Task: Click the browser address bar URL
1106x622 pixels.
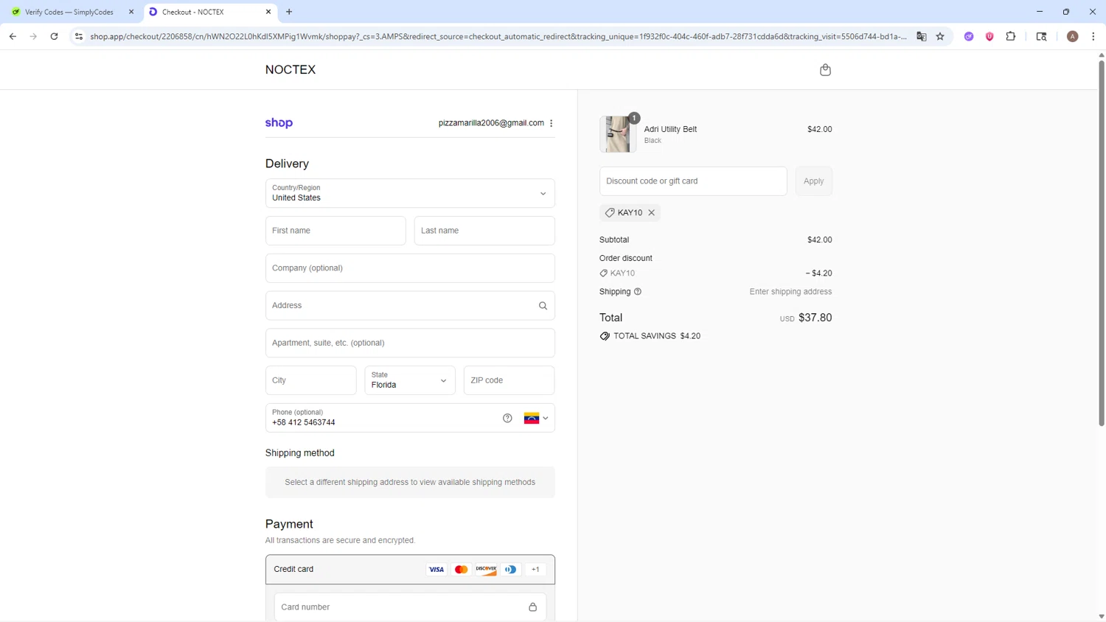Action: tap(498, 36)
